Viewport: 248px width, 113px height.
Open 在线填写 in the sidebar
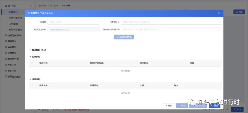coord(13,12)
